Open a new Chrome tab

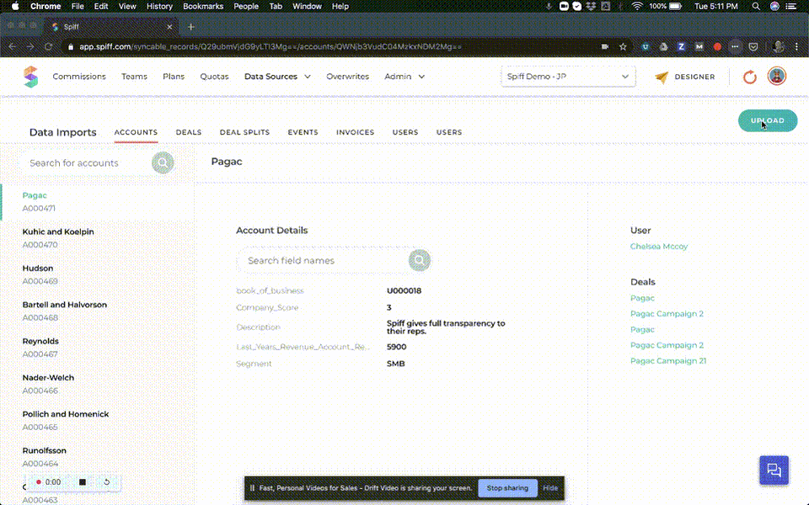191,27
